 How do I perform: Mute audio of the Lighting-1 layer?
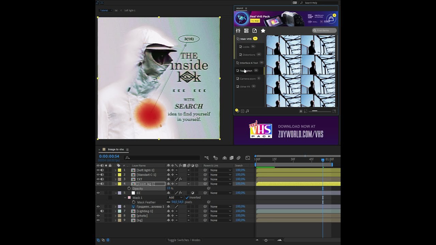pos(102,211)
